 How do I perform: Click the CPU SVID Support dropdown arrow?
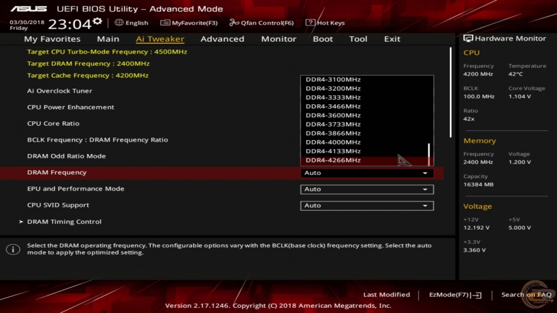pos(425,206)
